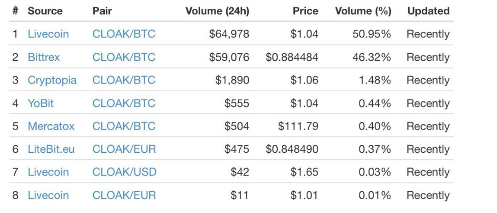Select the CLOAK/BTC pair for Bittrex
This screenshot has width=497, height=213.
pyautogui.click(x=124, y=57)
